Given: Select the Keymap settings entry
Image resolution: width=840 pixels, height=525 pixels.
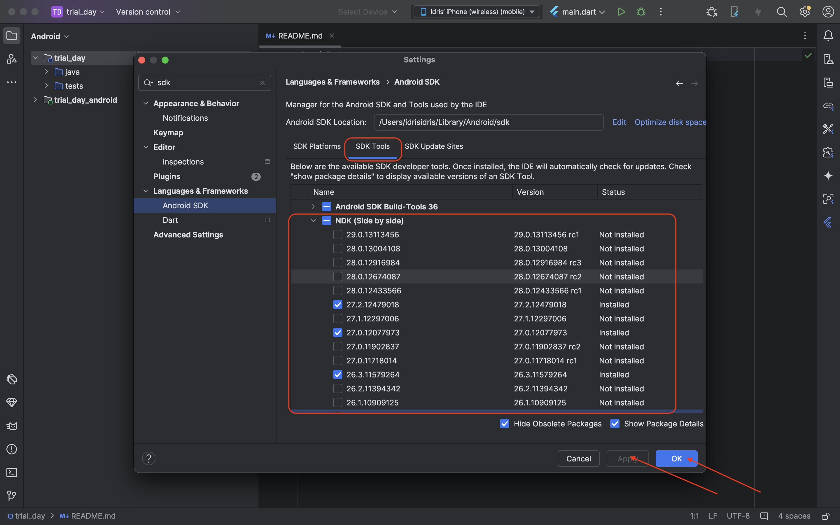Looking at the screenshot, I should pos(168,133).
